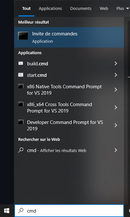This screenshot has height=217, width=130.
Task: Open the Plus dropdown filter
Action: point(123,8)
